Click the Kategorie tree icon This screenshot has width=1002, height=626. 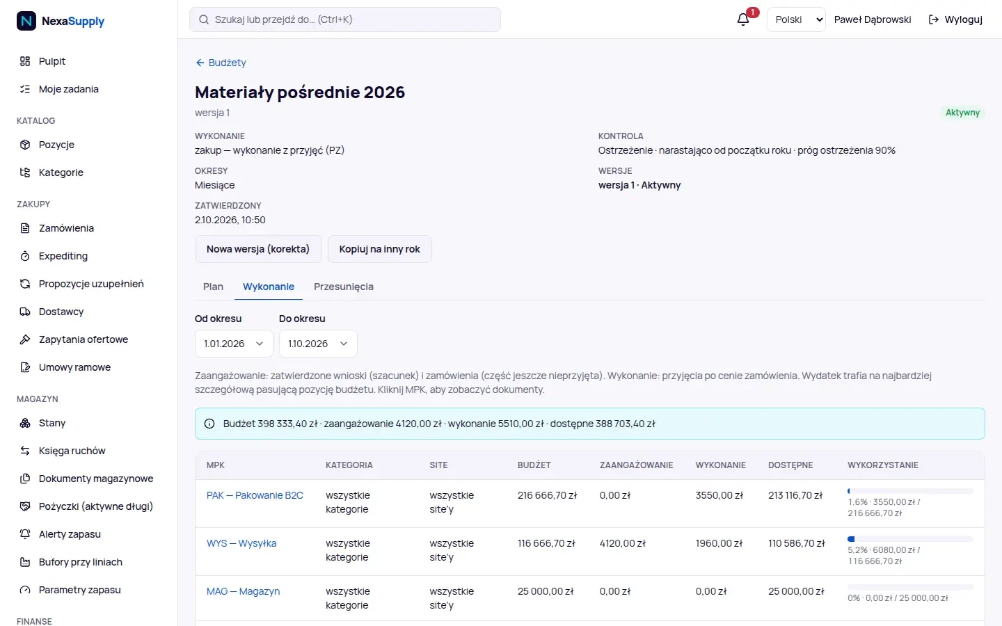pyautogui.click(x=25, y=172)
